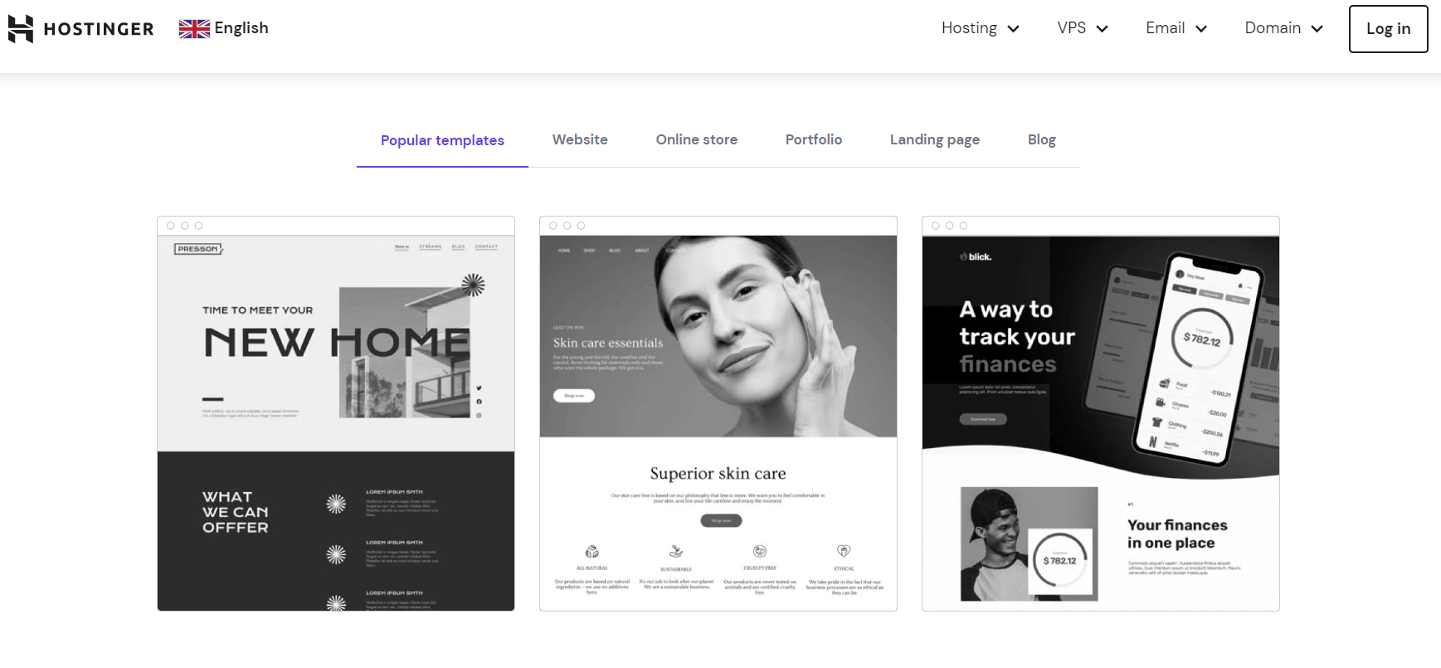Open the Domain dropdown menu
Screen dimensions: 1441x668
tap(1283, 28)
